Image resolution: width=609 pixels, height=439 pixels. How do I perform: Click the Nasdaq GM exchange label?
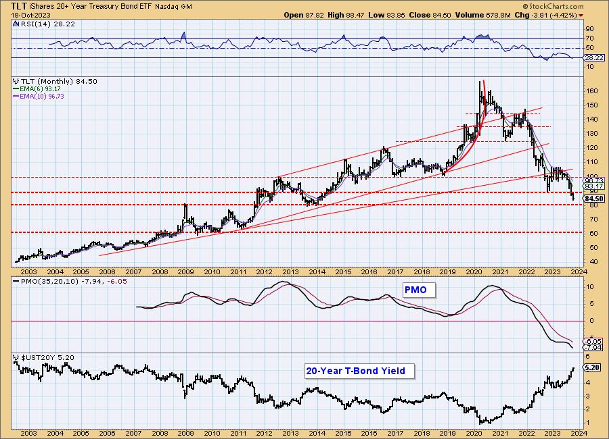(174, 7)
